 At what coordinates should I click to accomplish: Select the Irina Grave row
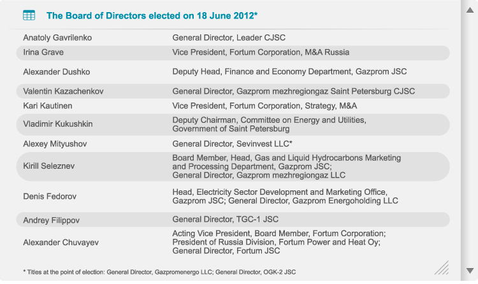click(x=233, y=52)
